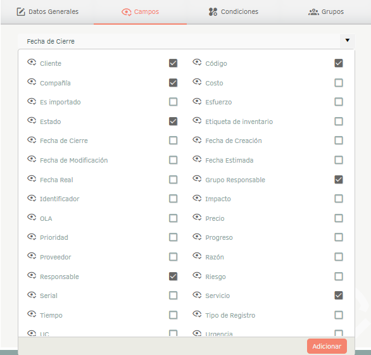Tick the Tipo de Registro checkbox
Image resolution: width=371 pixels, height=355 pixels.
[x=339, y=315]
